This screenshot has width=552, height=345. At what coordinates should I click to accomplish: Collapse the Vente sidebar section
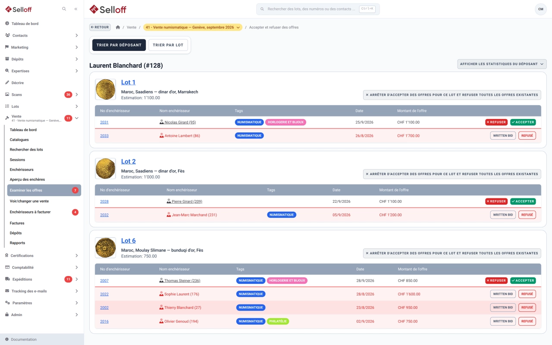[x=76, y=118]
